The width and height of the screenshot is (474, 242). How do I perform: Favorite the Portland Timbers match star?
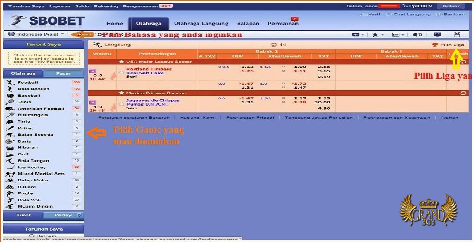pyautogui.click(x=121, y=73)
